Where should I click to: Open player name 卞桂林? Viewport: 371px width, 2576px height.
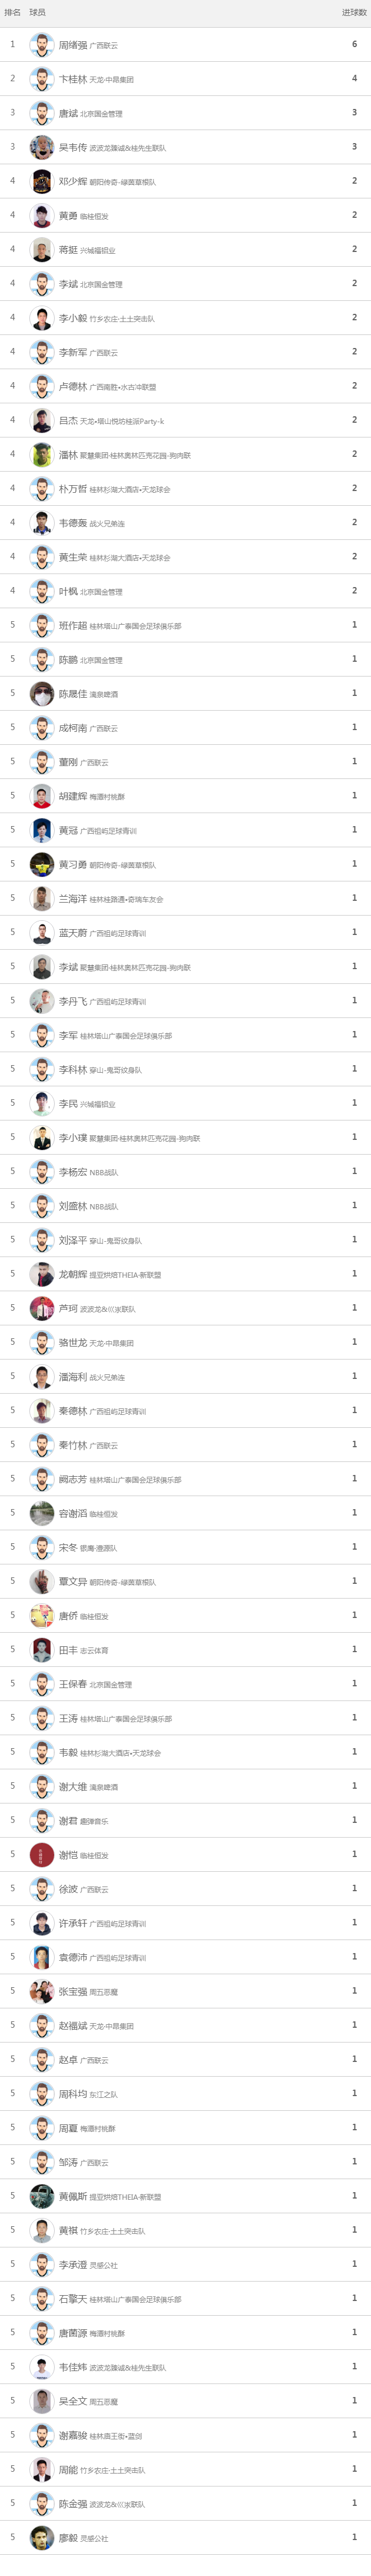coord(73,79)
